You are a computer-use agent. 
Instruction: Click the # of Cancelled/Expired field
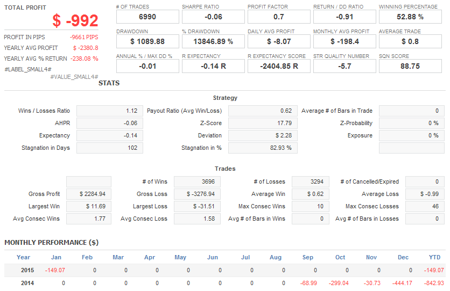point(425,181)
